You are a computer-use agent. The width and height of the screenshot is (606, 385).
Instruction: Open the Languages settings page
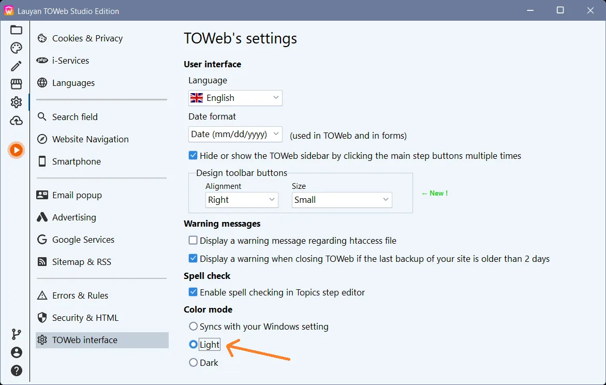[x=73, y=83]
